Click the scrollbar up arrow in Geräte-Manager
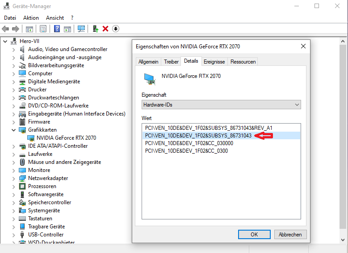This screenshot has height=253, width=348. coord(343,41)
